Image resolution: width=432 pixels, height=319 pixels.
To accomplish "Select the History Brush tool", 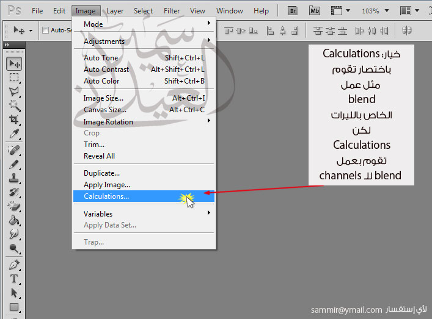I will click(x=14, y=192).
